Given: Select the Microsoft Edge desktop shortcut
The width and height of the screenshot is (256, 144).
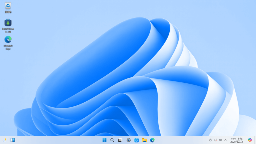Looking at the screenshot, I should (x=8, y=43).
